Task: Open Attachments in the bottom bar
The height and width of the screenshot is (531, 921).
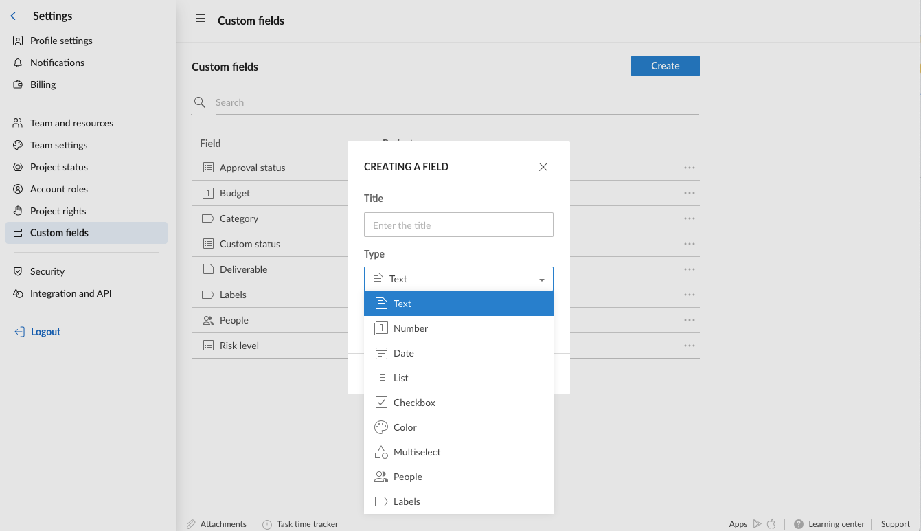Action: point(217,524)
